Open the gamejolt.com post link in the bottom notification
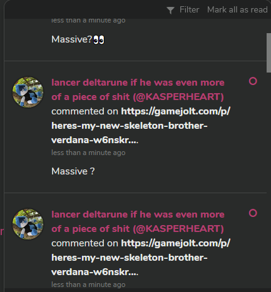The width and height of the screenshot is (271, 292). click(x=141, y=258)
